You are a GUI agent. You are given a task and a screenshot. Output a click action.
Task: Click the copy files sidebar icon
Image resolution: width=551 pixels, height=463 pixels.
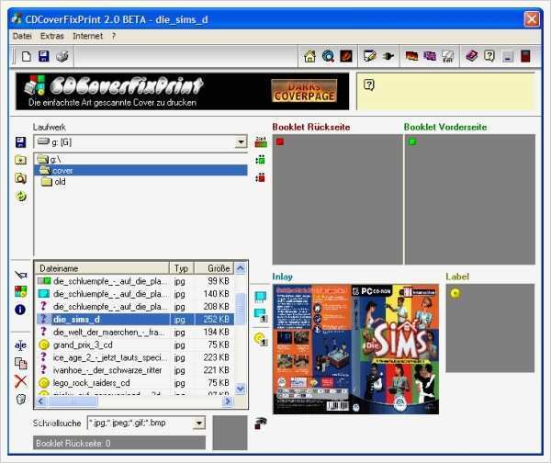(20, 363)
